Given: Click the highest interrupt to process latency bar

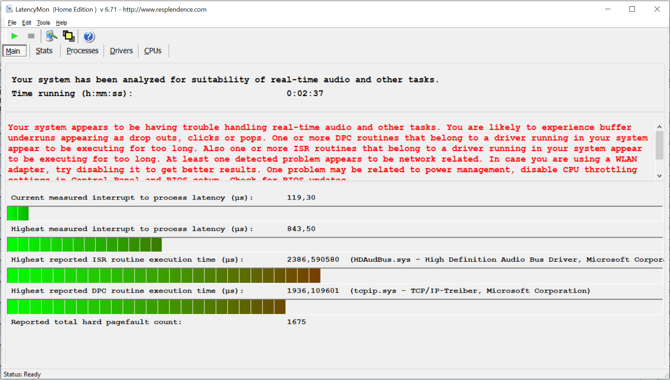Looking at the screenshot, I should click(335, 245).
